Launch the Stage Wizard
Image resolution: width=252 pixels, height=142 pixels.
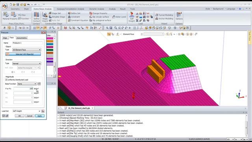point(45,17)
